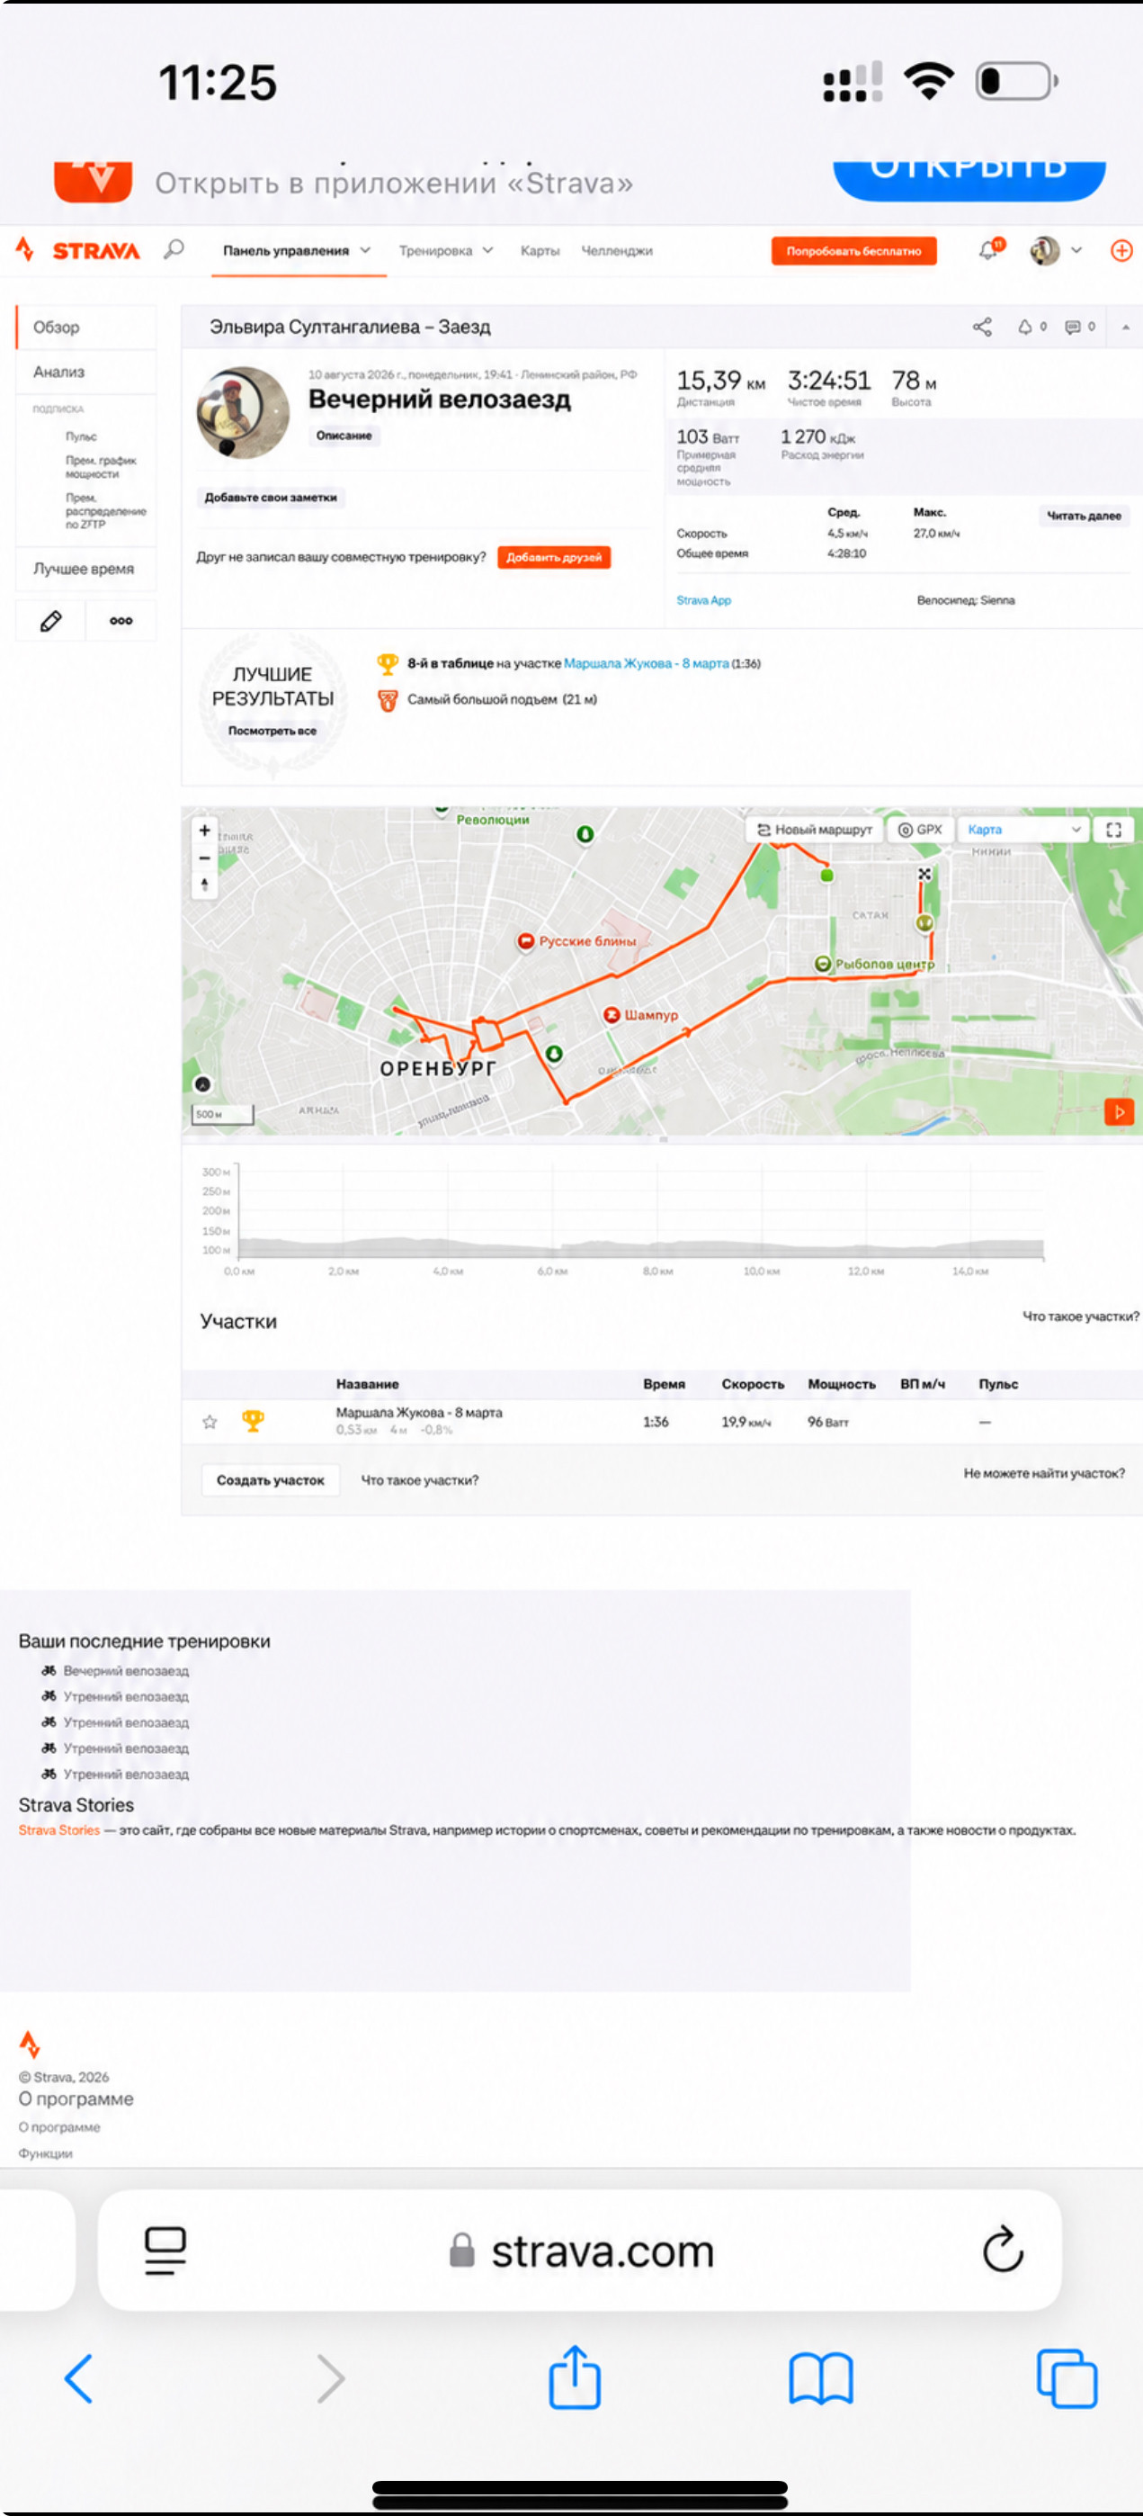Click Посмотреть все best results

[272, 731]
